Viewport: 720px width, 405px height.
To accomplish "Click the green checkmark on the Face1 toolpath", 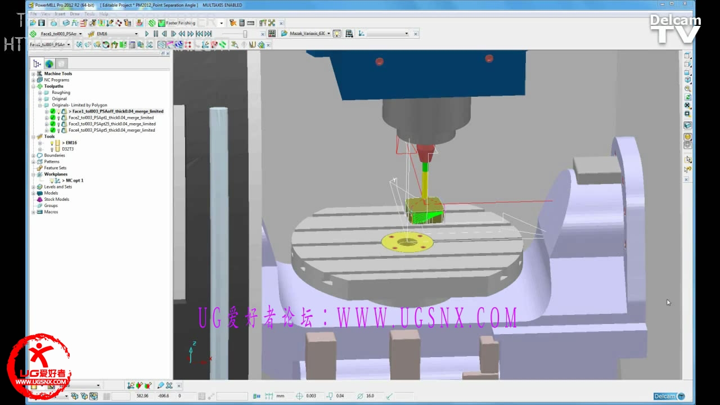I will pyautogui.click(x=53, y=111).
